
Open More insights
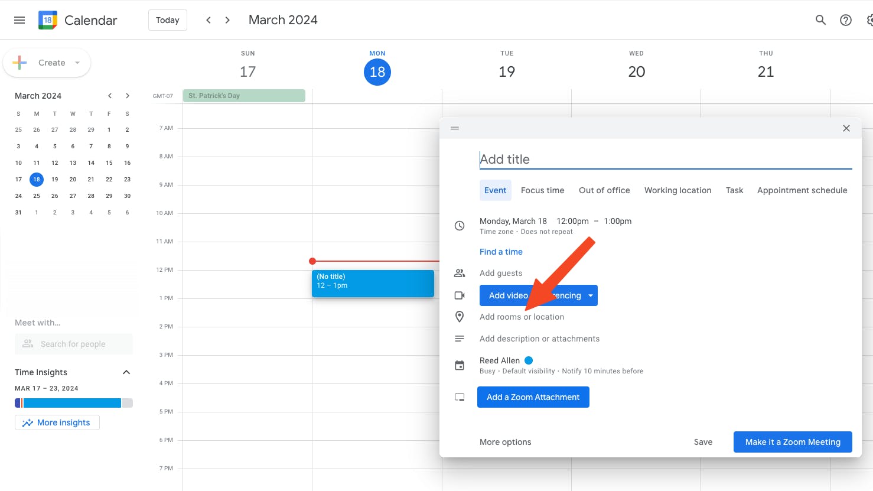pyautogui.click(x=57, y=422)
